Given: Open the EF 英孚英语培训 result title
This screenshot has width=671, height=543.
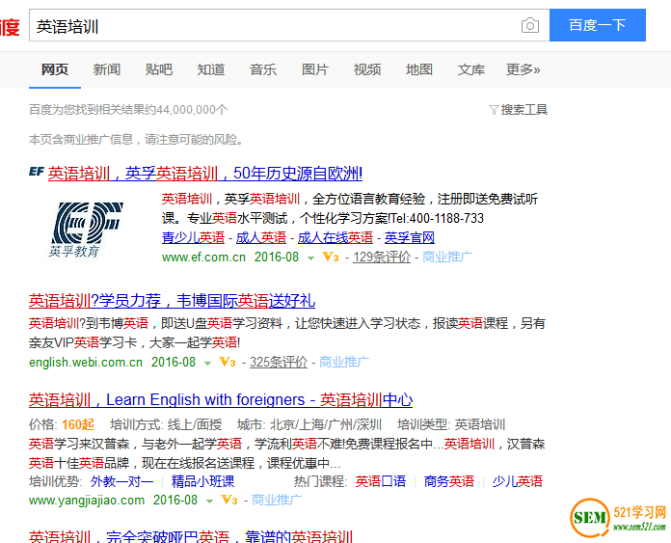Looking at the screenshot, I should [x=205, y=173].
